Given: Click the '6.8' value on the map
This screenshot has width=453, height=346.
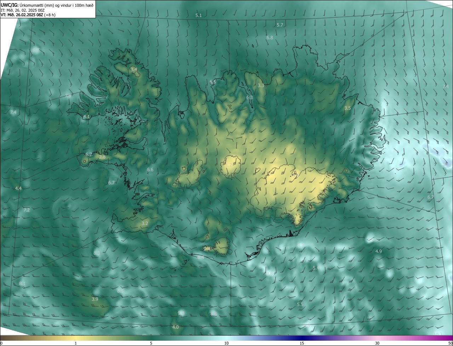Looking at the screenshot, I should (x=270, y=38).
